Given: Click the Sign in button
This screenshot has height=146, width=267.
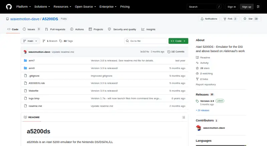Looking at the screenshot, I should tap(232, 7).
